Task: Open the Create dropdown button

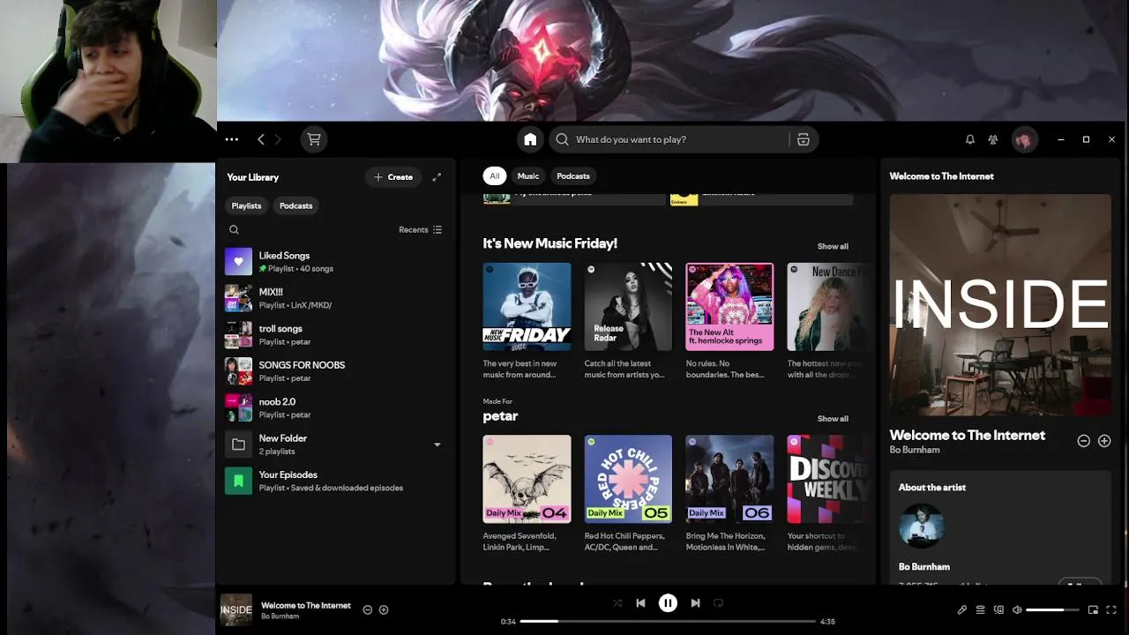Action: click(x=393, y=177)
